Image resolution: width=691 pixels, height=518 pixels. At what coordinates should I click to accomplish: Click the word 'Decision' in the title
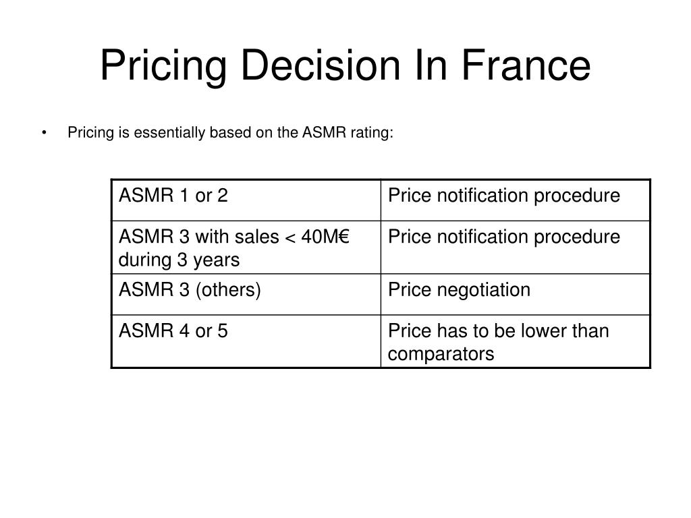(321, 65)
